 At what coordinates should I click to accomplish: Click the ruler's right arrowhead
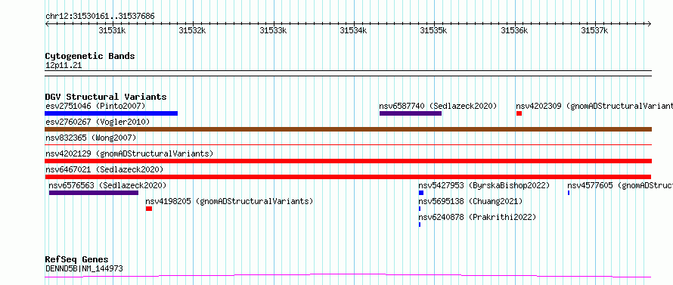pyautogui.click(x=650, y=24)
